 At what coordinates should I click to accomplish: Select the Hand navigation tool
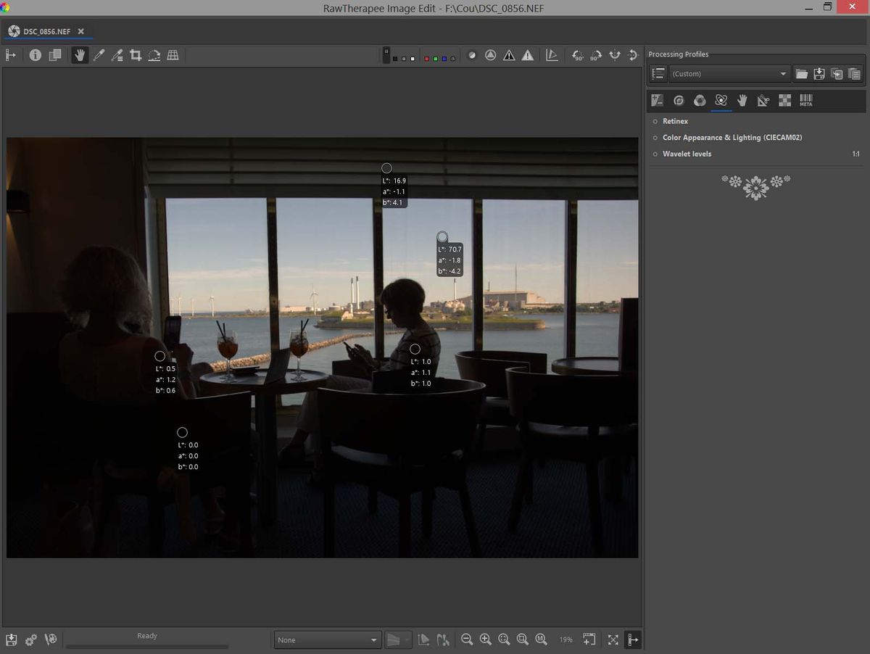80,55
